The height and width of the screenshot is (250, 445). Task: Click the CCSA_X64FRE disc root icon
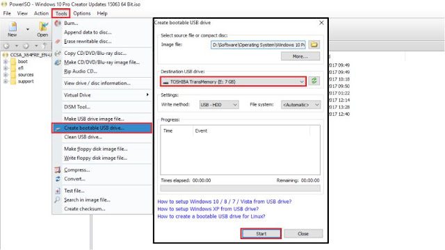coord(5,55)
